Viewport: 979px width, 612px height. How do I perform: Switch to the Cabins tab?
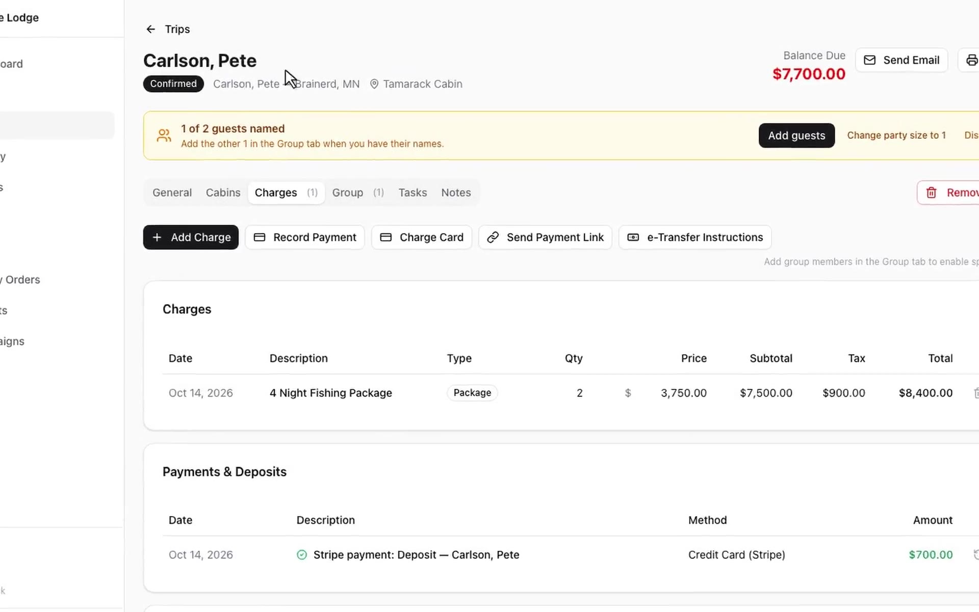pyautogui.click(x=223, y=193)
